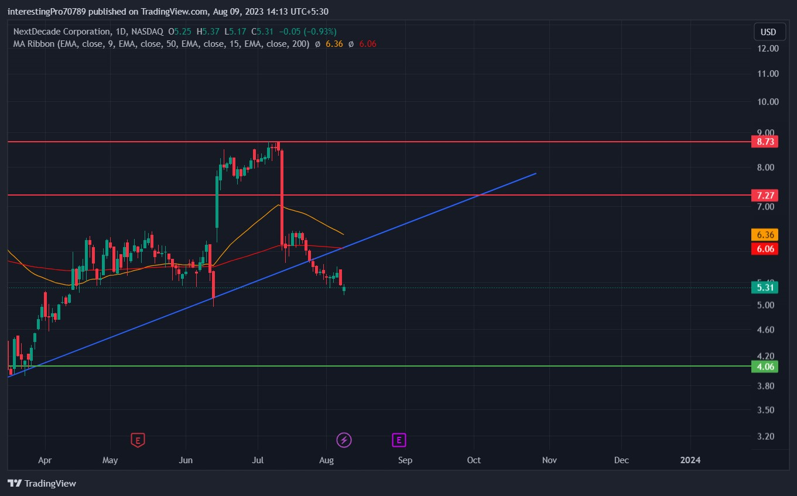This screenshot has width=797, height=496.
Task: Click the Apr label on time axis
Action: (45, 460)
